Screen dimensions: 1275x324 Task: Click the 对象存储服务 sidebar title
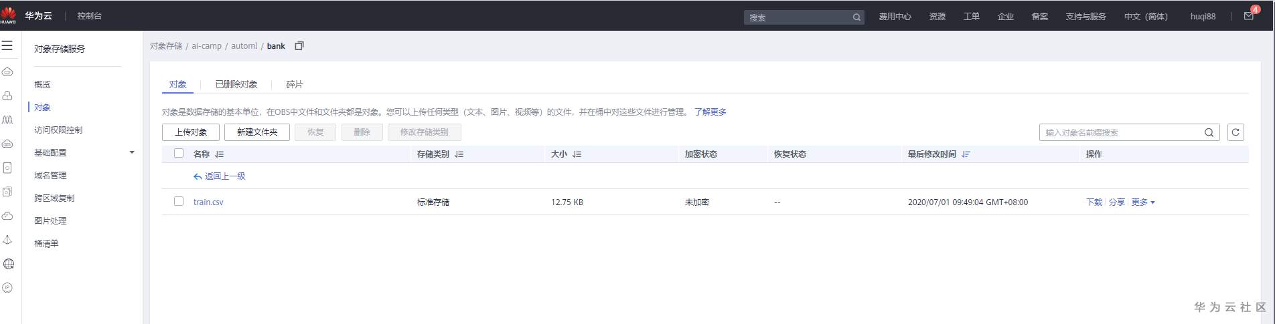click(x=60, y=49)
